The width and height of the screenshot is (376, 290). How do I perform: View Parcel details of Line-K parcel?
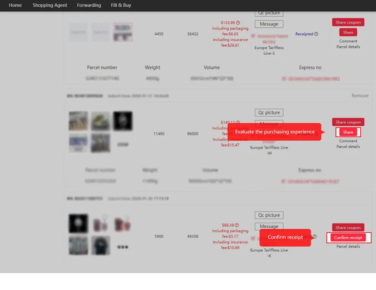pyautogui.click(x=348, y=247)
